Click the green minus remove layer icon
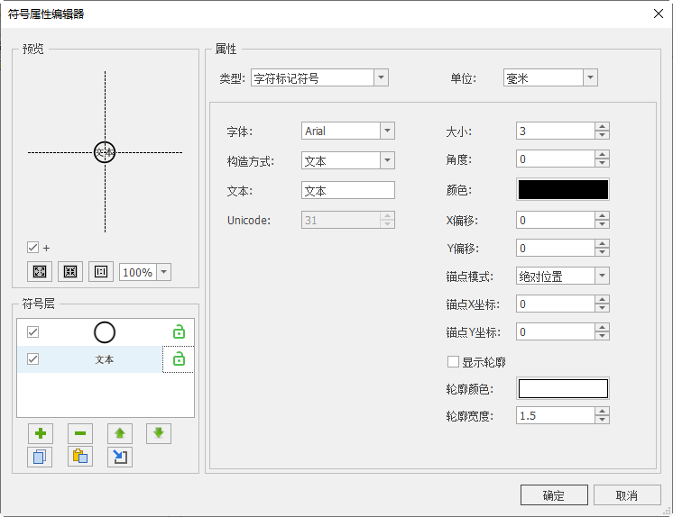Viewport: 673px width, 517px height. click(x=80, y=433)
